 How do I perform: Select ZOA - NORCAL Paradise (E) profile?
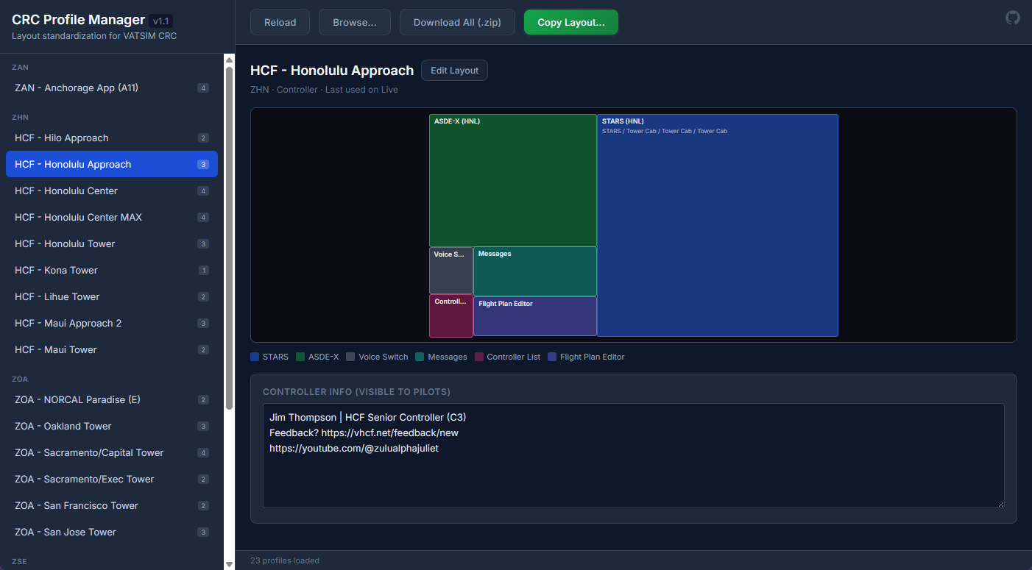[112, 399]
